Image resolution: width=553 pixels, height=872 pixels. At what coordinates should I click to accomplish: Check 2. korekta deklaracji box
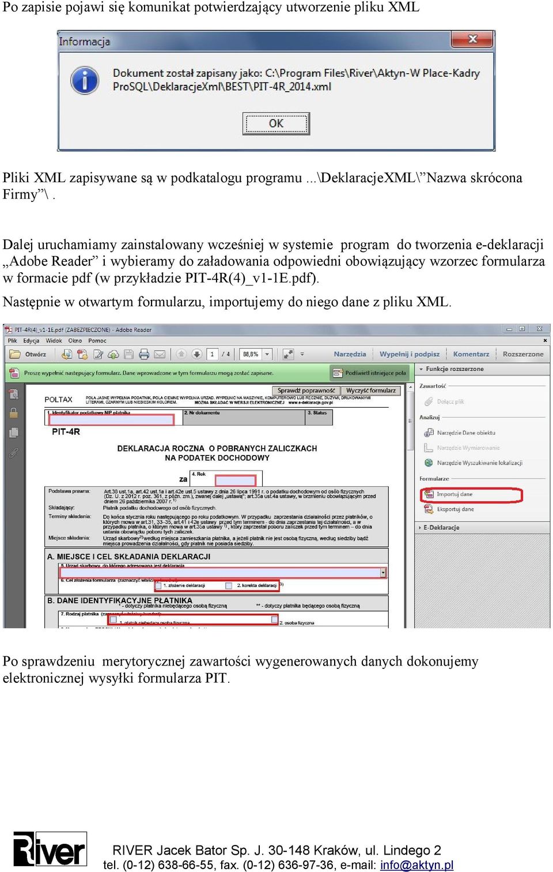[x=229, y=585]
